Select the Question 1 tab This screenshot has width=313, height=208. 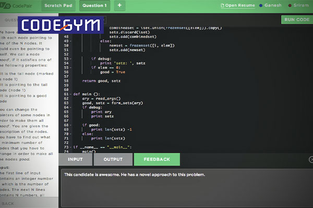click(94, 6)
